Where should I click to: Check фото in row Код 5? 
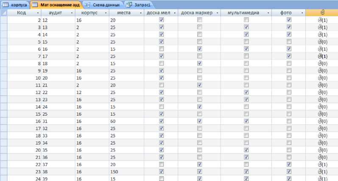coord(289,42)
